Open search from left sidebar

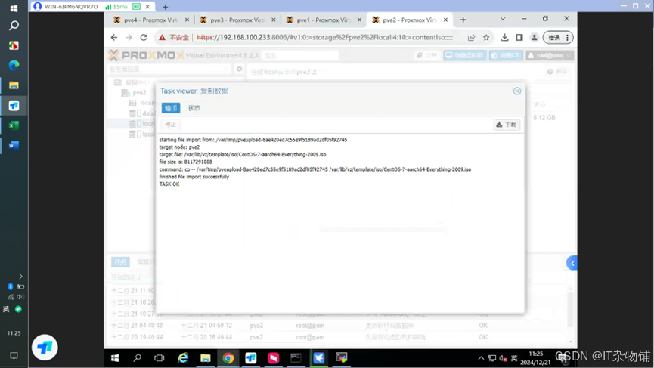pyautogui.click(x=14, y=26)
